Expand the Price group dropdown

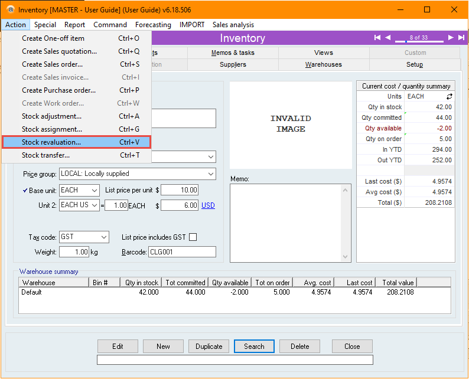(211, 174)
